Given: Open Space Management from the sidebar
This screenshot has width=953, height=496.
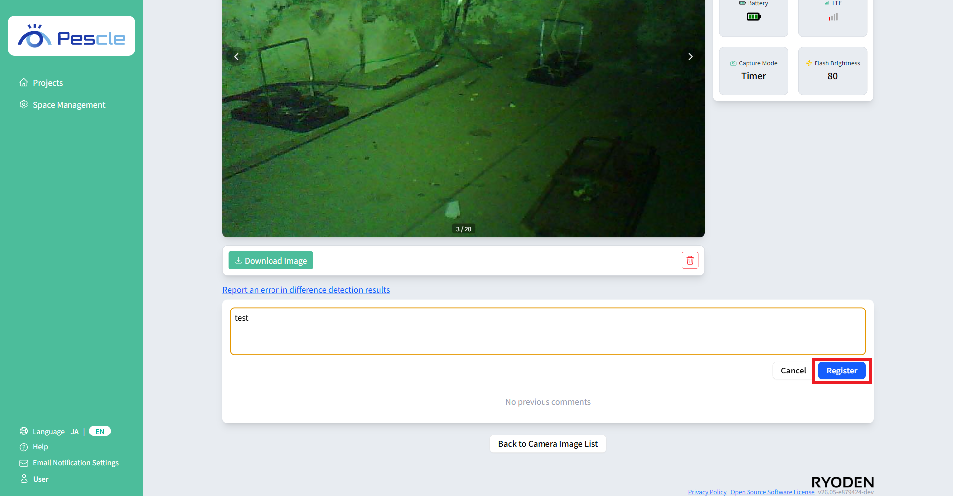Looking at the screenshot, I should coord(69,105).
